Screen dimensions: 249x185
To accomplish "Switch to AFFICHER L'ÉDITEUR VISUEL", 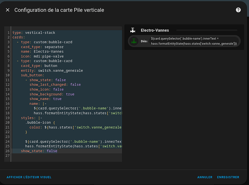I will pyautogui.click(x=29, y=177).
